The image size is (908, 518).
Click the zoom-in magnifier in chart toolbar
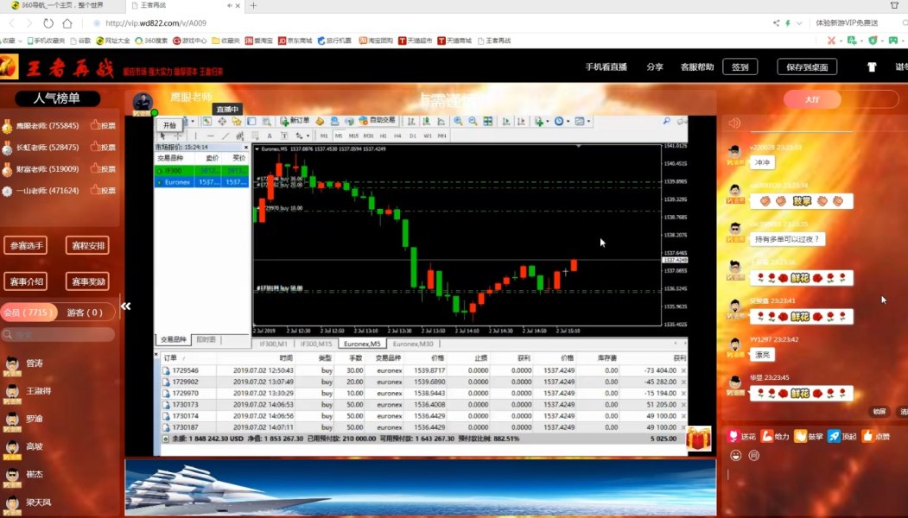(458, 122)
